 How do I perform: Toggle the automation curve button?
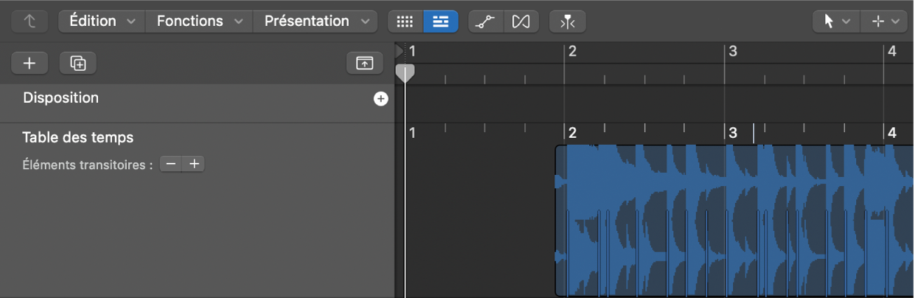click(x=486, y=22)
